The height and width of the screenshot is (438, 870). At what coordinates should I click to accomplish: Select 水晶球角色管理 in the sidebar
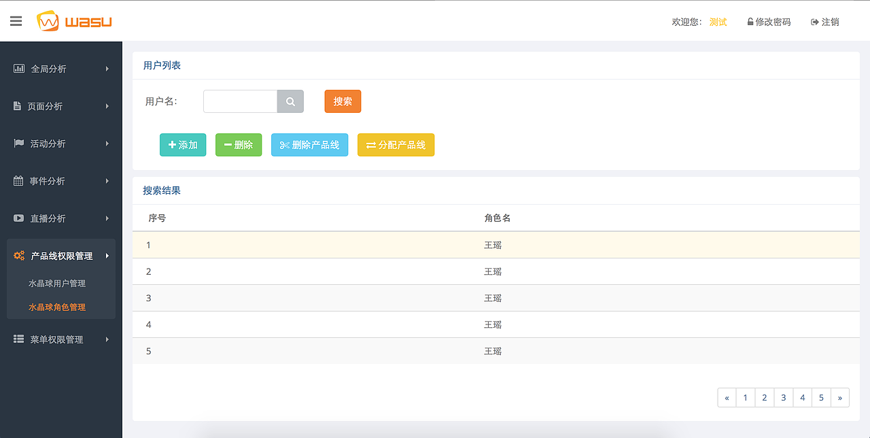pyautogui.click(x=57, y=307)
